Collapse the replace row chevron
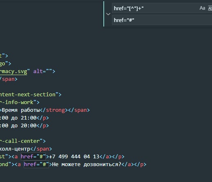Screen dimensions: 212x182 click(108, 14)
